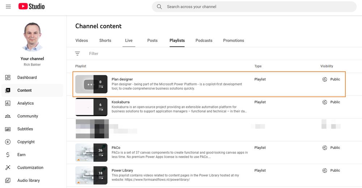Screen dimensions: 362x188
Task: Click the Subtitles icon in sidebar
Action: pos(8,129)
